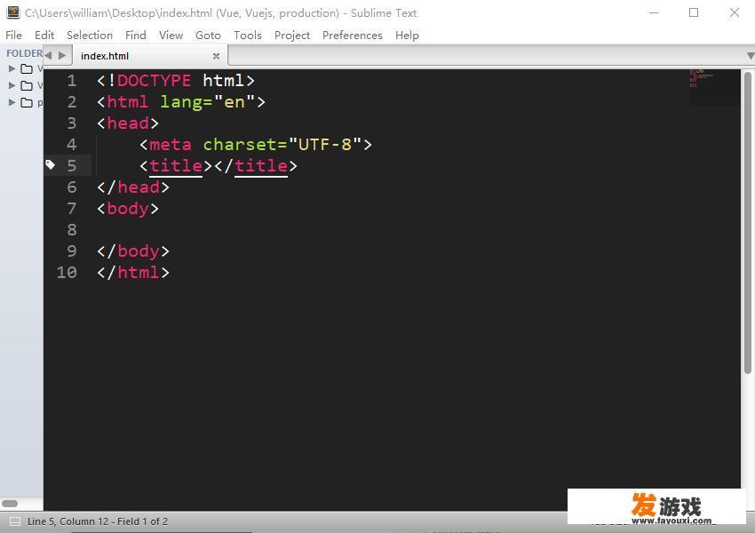Click the opening head tag on line 3
The height and width of the screenshot is (533, 755).
(128, 123)
